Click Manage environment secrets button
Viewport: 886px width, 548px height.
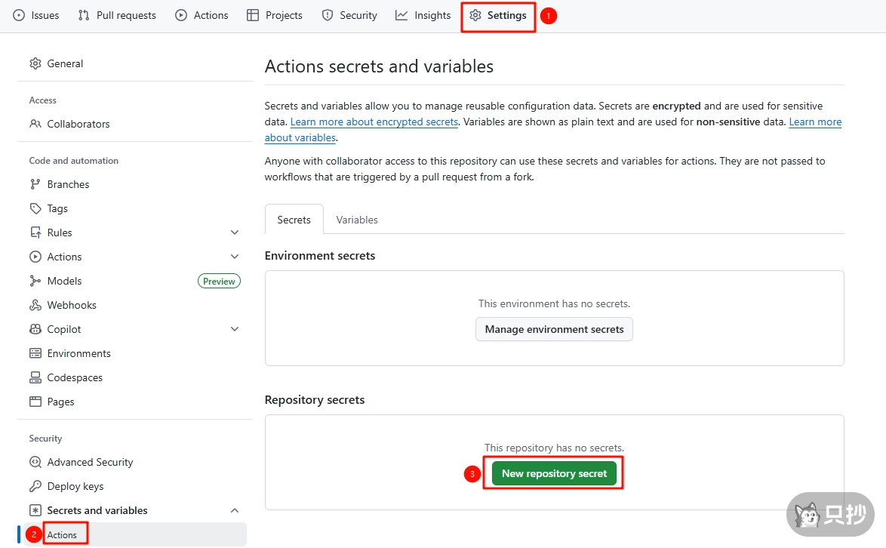pos(554,329)
